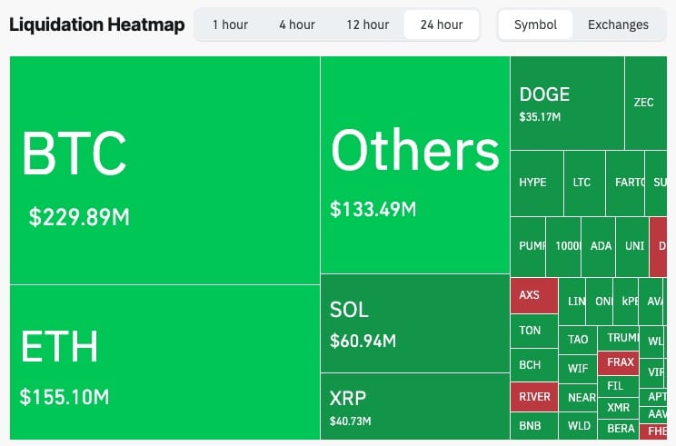Click the SOL liquidation tile
The image size is (676, 446).
[414, 322]
